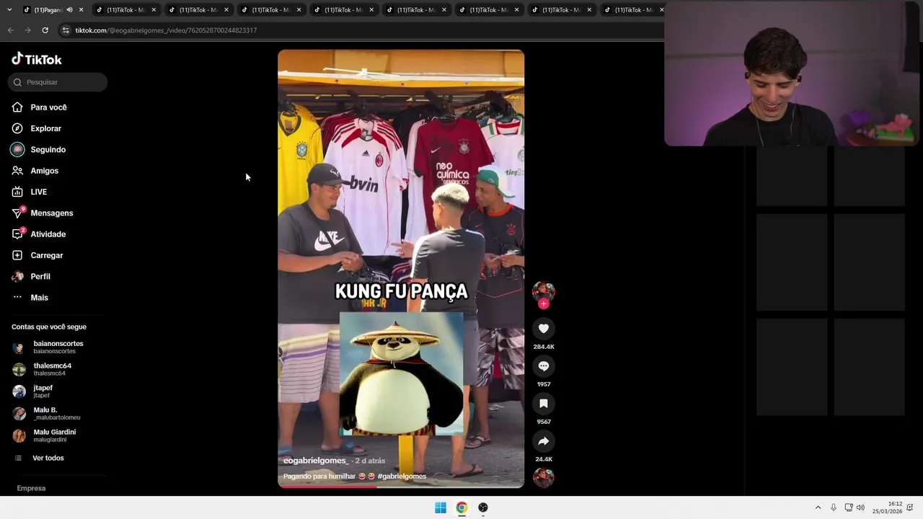Click the network tray icon
923x519 pixels.
click(x=849, y=507)
